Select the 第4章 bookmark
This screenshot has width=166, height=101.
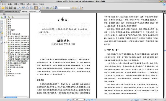[x=19, y=47]
